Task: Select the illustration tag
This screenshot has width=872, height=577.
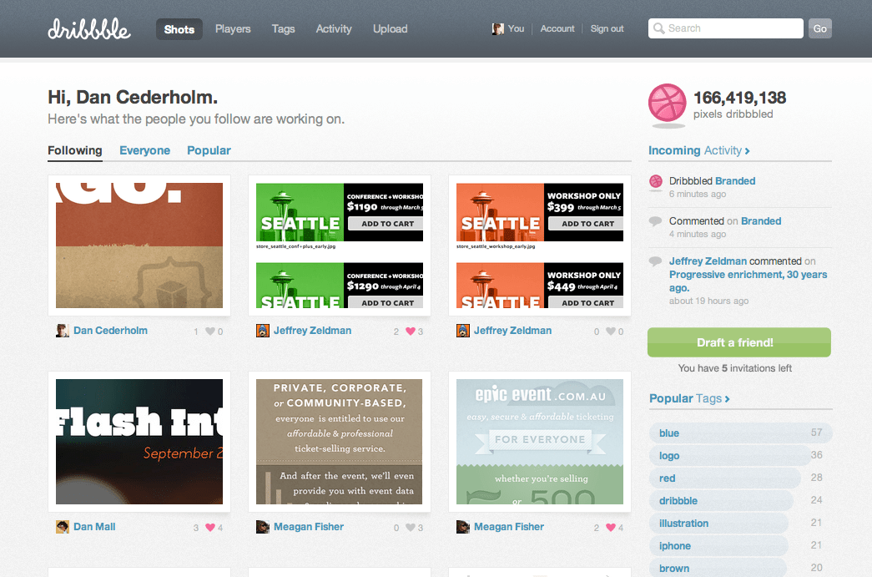Action: coord(684,524)
